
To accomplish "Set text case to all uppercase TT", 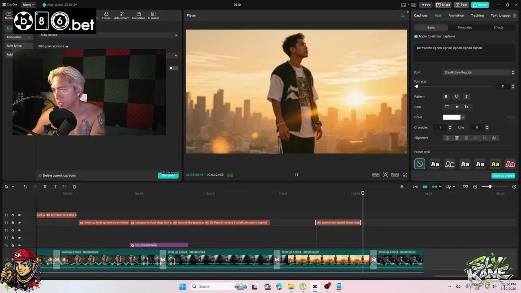I will point(447,107).
